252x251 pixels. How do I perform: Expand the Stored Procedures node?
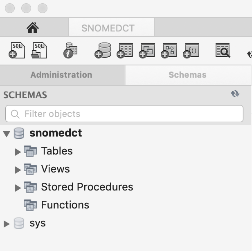tap(18, 188)
